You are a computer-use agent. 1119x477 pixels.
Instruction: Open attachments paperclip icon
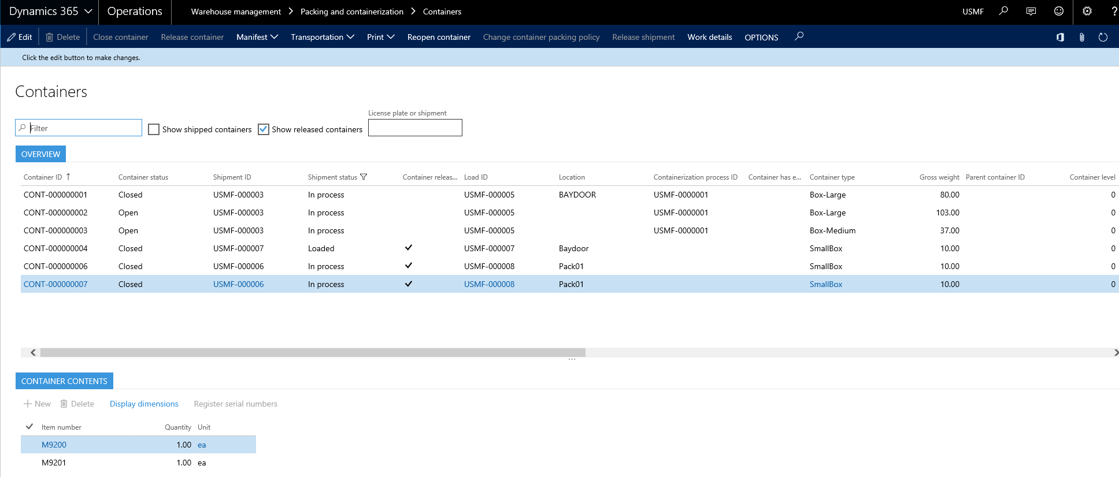pos(1081,37)
